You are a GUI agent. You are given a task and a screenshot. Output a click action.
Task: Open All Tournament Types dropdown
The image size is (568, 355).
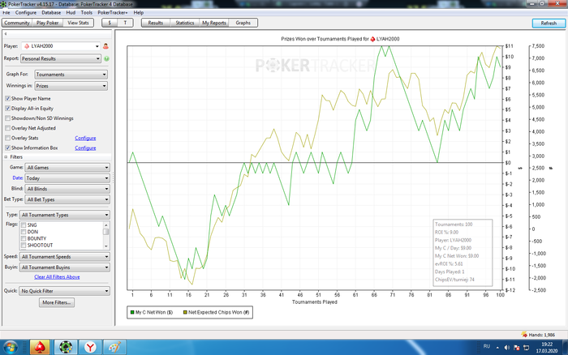coord(64,215)
